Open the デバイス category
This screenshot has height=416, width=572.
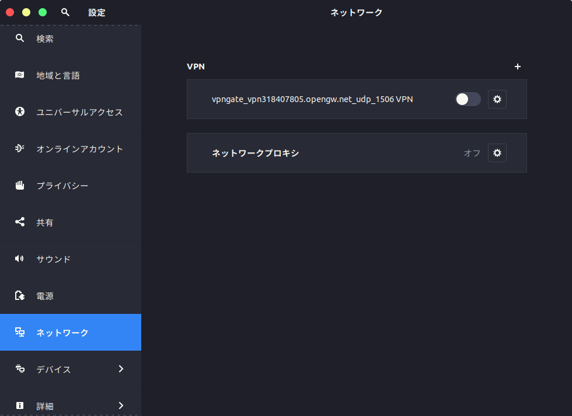point(71,369)
